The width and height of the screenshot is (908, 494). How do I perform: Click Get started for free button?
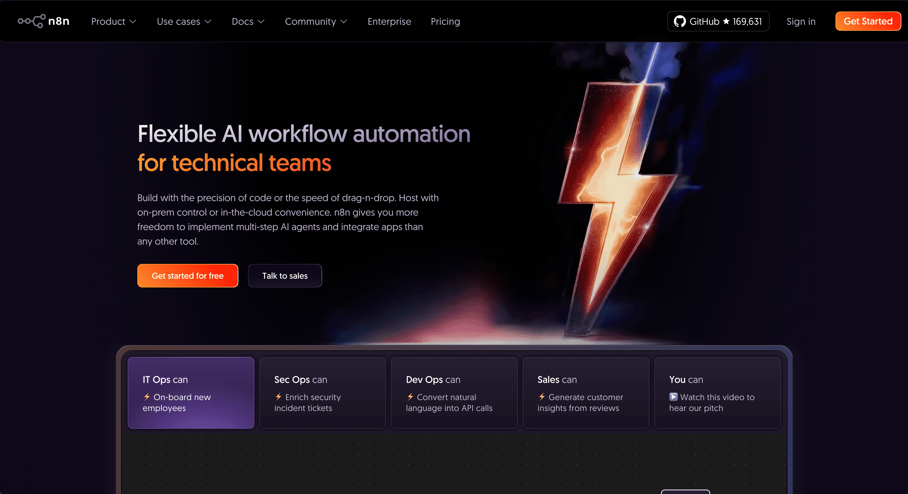(x=188, y=276)
